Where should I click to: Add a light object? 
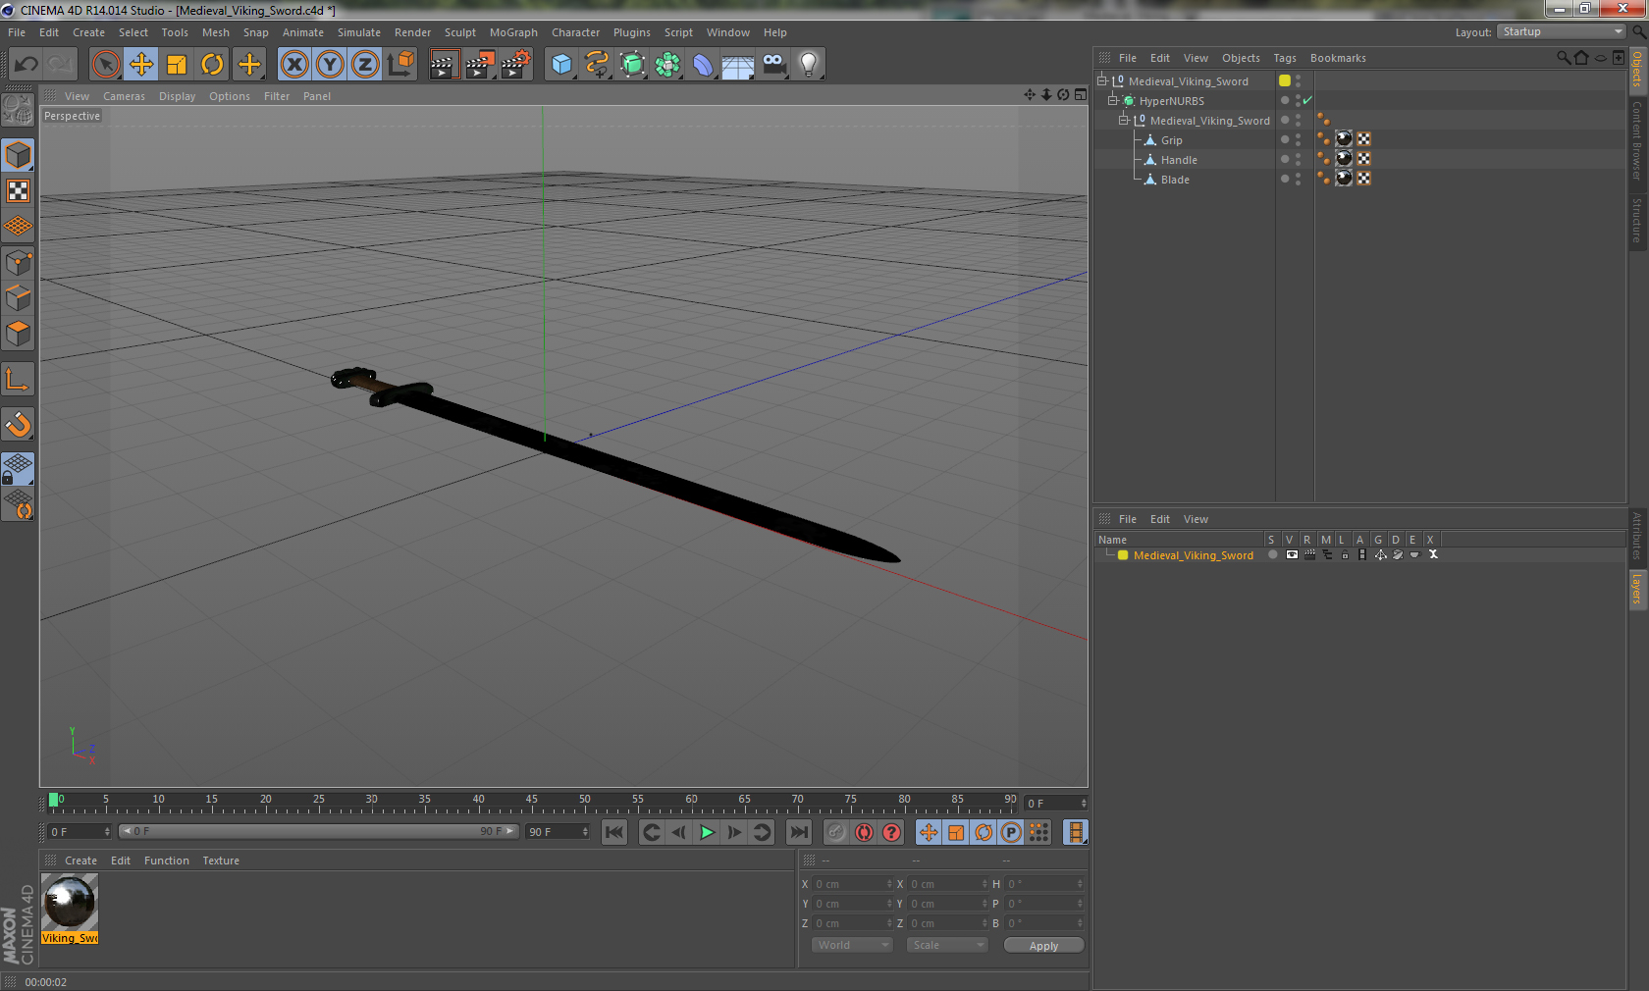(x=809, y=65)
